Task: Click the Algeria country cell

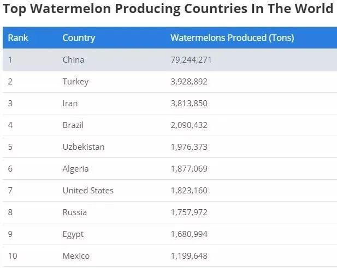Action: click(75, 169)
